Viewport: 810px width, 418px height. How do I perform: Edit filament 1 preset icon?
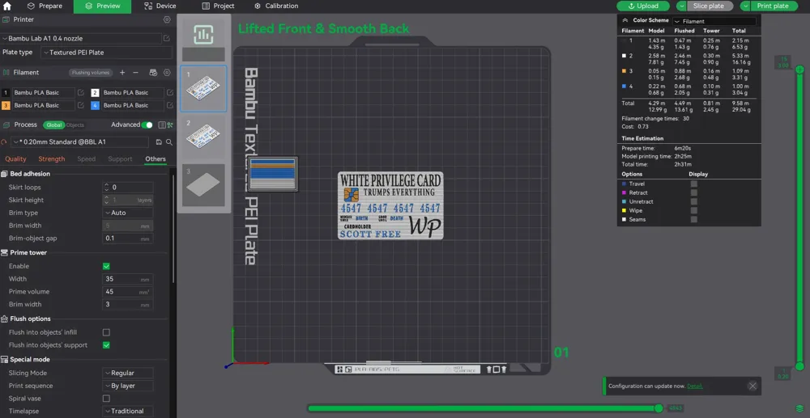[x=81, y=93]
